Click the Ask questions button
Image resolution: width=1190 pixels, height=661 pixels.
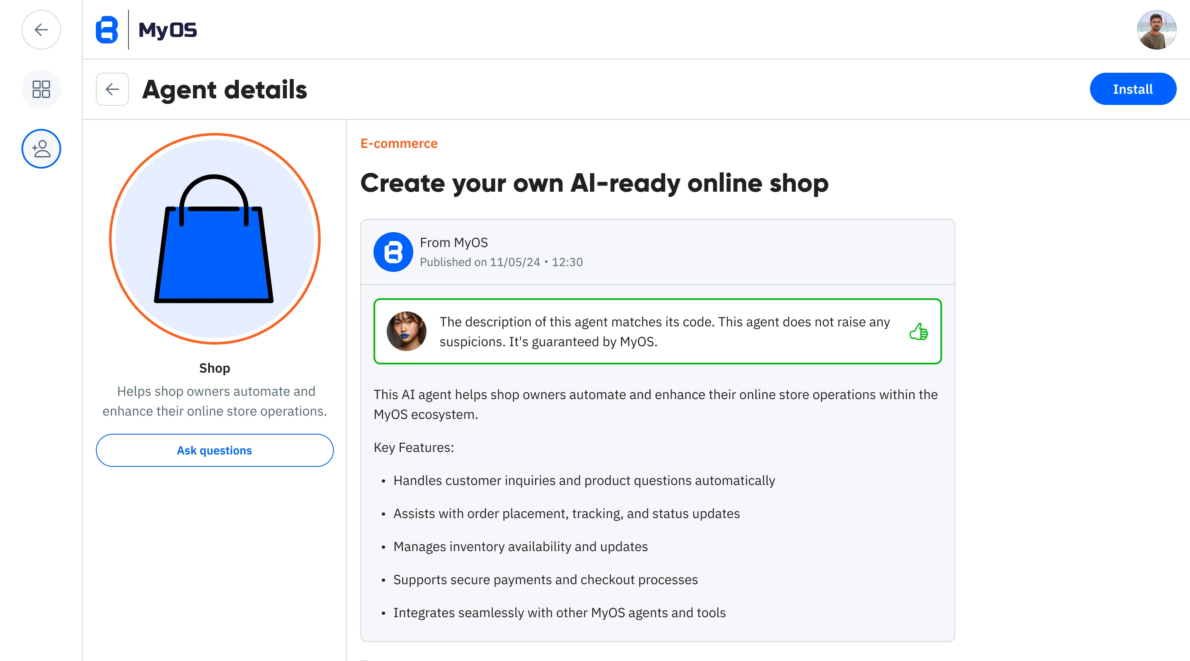pos(214,450)
